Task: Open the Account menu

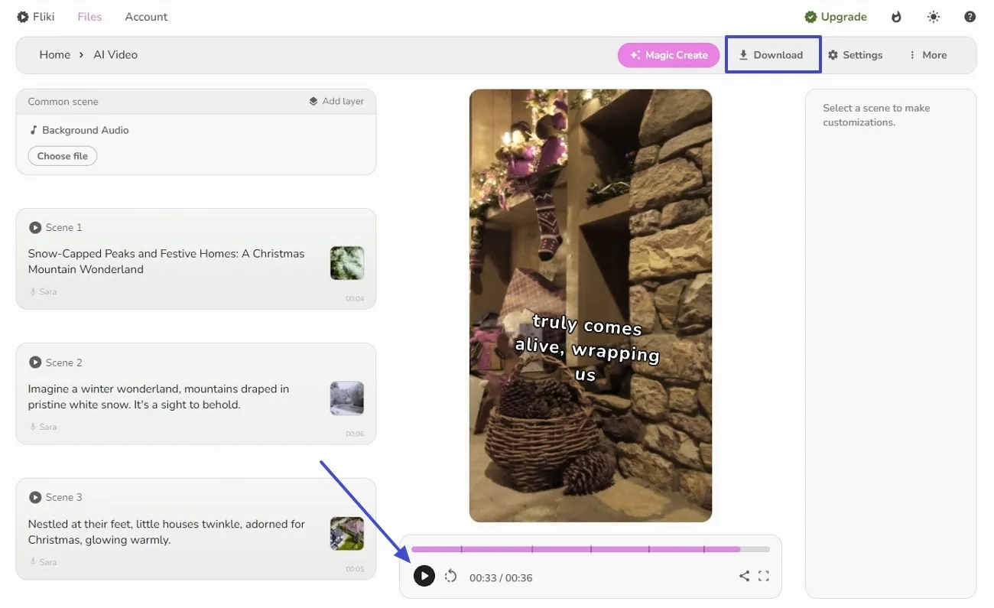Action: coord(145,16)
